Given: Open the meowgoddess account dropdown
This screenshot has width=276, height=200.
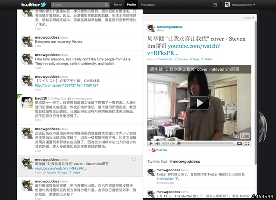Looking at the screenshot, I should (243, 5).
